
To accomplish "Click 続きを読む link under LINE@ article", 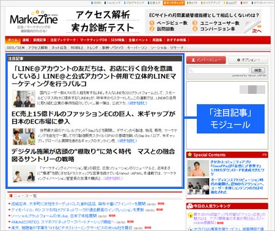I will 137,103.
